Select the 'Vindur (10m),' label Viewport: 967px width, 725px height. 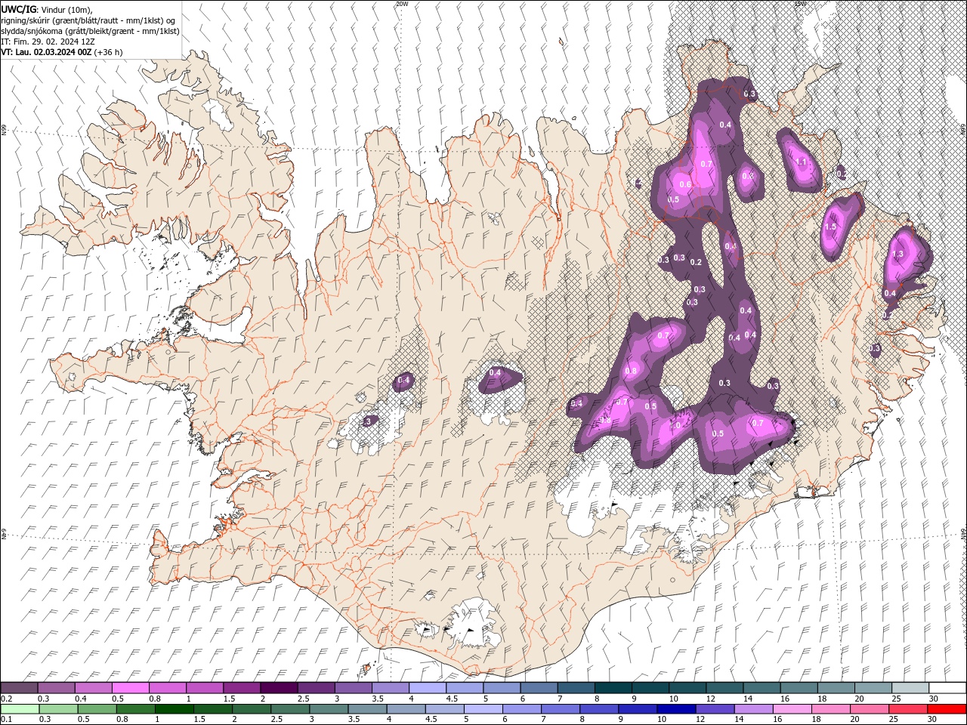tap(66, 9)
